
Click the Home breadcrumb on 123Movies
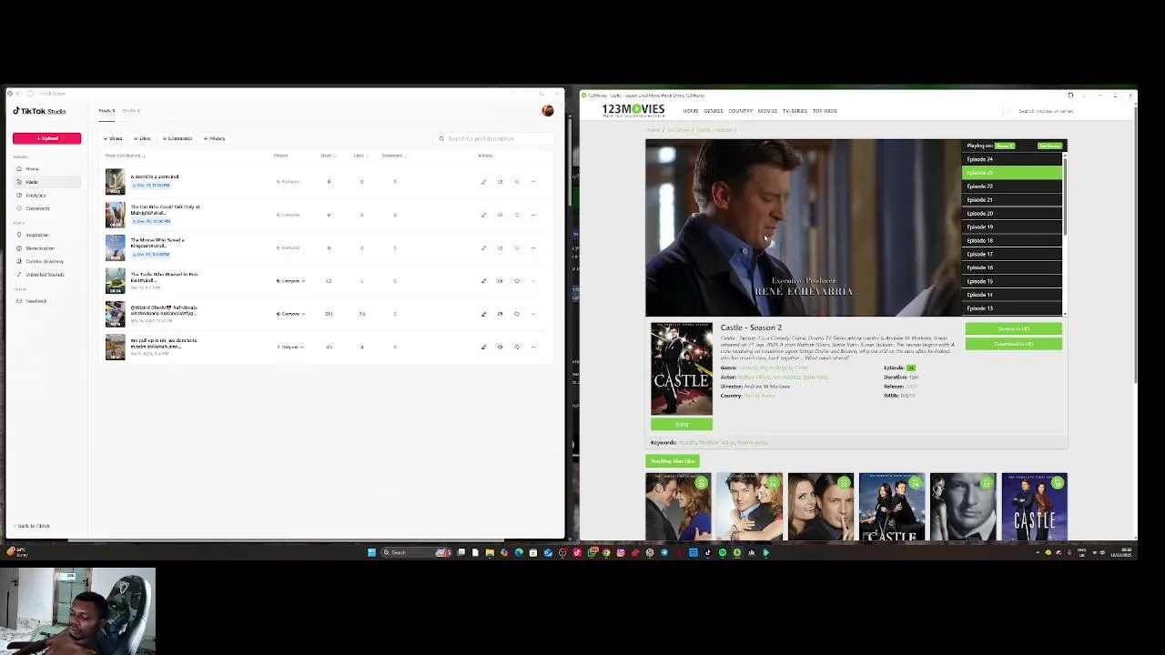pyautogui.click(x=653, y=130)
